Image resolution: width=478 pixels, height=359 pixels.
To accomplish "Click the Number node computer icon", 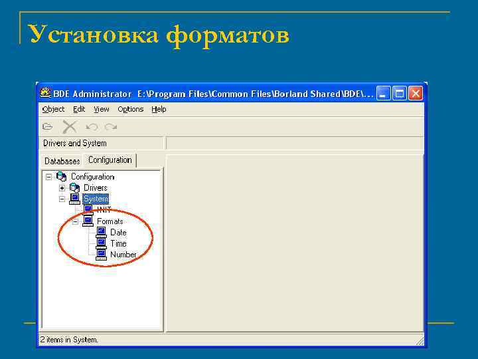I will 101,255.
